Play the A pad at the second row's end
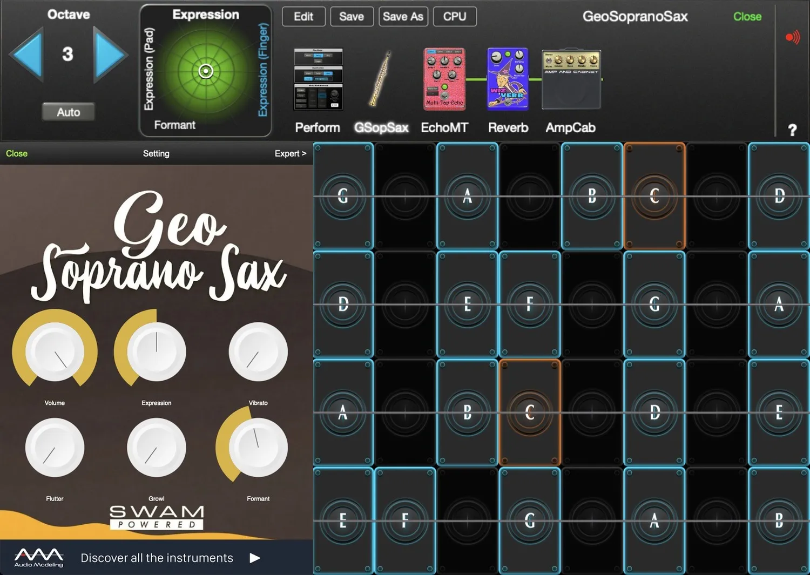 coord(779,305)
